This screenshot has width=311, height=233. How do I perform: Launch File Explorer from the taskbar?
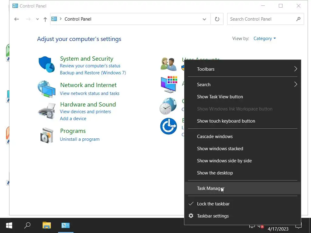click(x=47, y=225)
